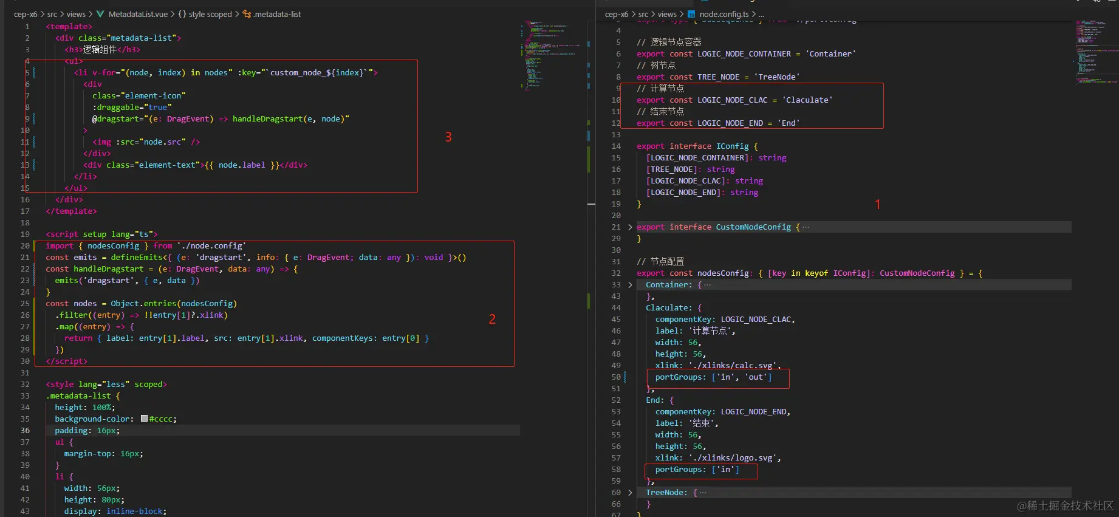Click the 'Claculate' string value
This screenshot has width=1119, height=517.
click(x=807, y=100)
